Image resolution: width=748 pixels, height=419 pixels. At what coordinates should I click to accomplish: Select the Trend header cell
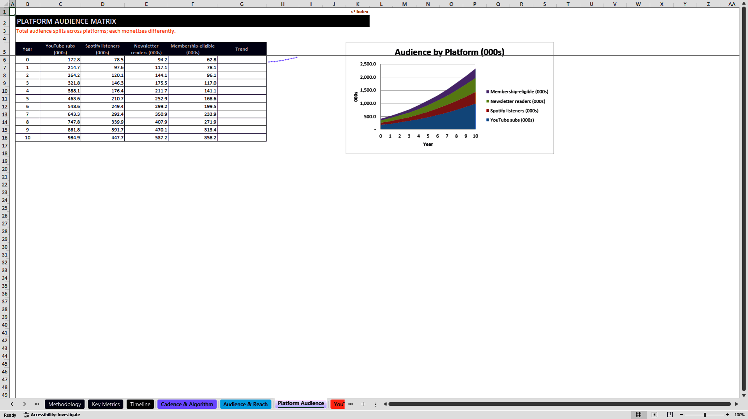click(x=242, y=49)
